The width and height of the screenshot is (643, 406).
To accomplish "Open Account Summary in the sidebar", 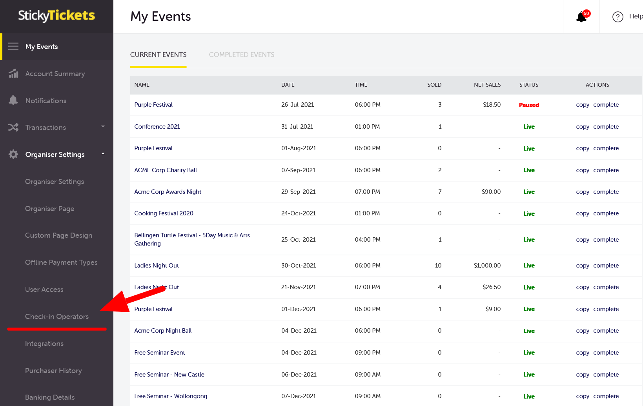I will pyautogui.click(x=55, y=74).
